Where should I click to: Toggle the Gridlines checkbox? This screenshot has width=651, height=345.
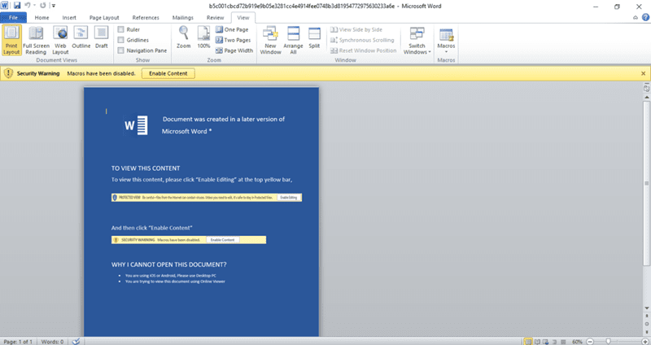click(x=121, y=40)
